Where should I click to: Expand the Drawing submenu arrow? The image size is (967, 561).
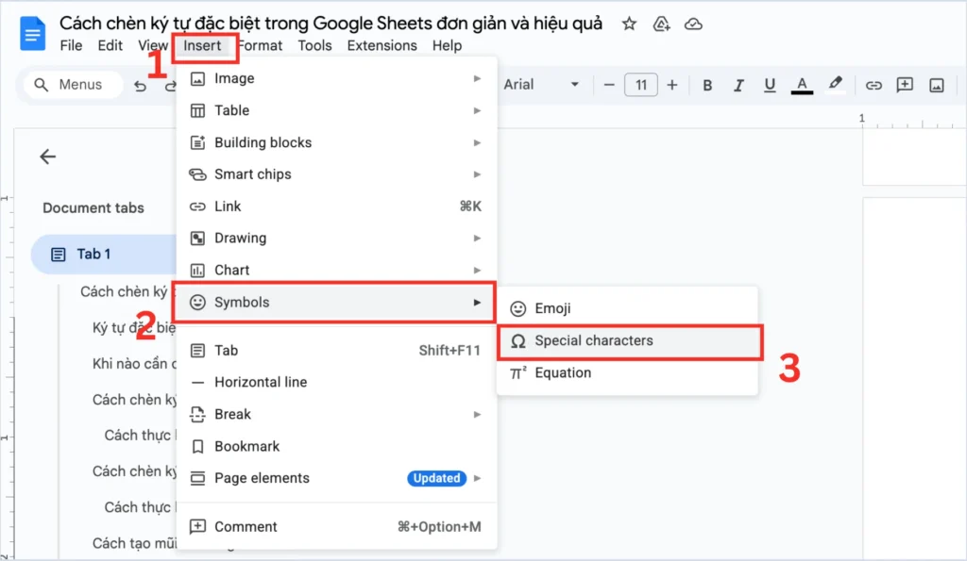(x=477, y=238)
